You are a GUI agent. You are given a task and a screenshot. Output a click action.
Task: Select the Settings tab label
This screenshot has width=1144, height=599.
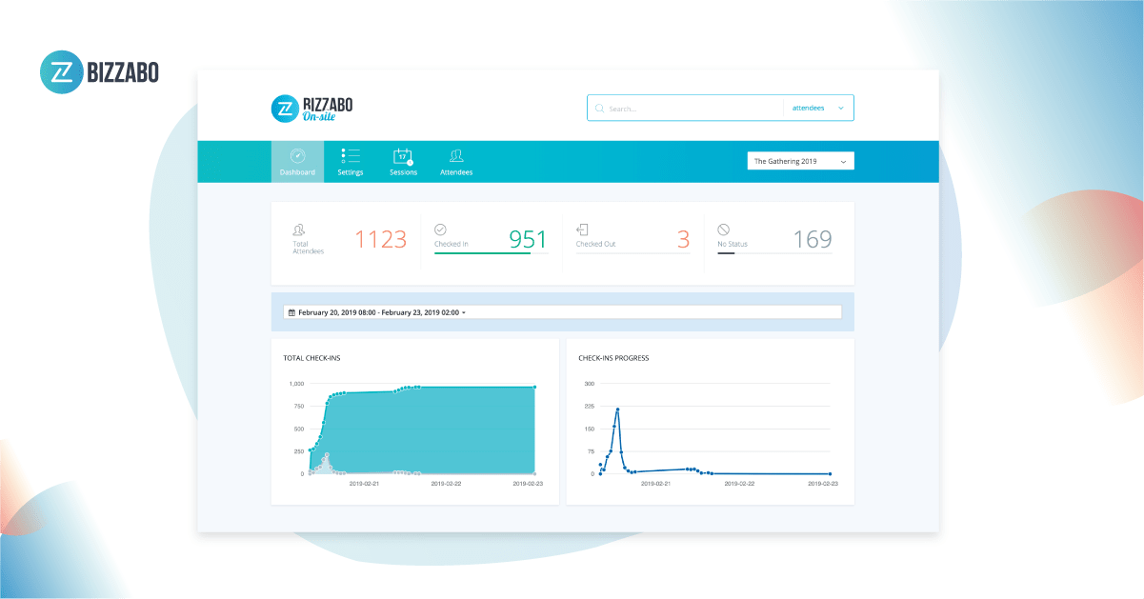(x=350, y=173)
